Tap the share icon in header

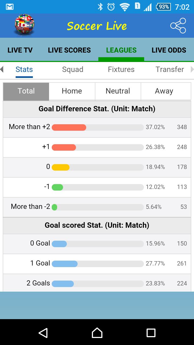click(x=178, y=26)
